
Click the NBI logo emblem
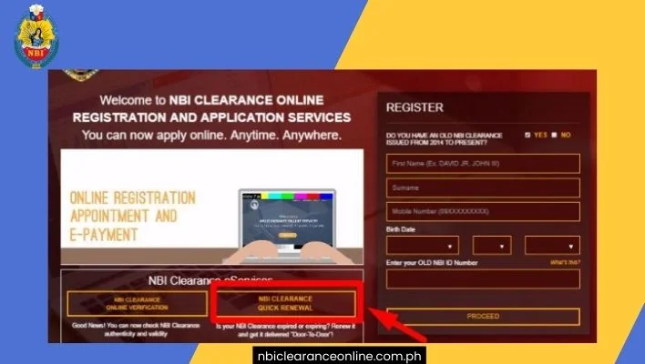[36, 36]
